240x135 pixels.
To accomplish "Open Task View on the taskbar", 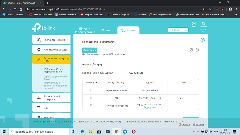I will click(x=73, y=132).
